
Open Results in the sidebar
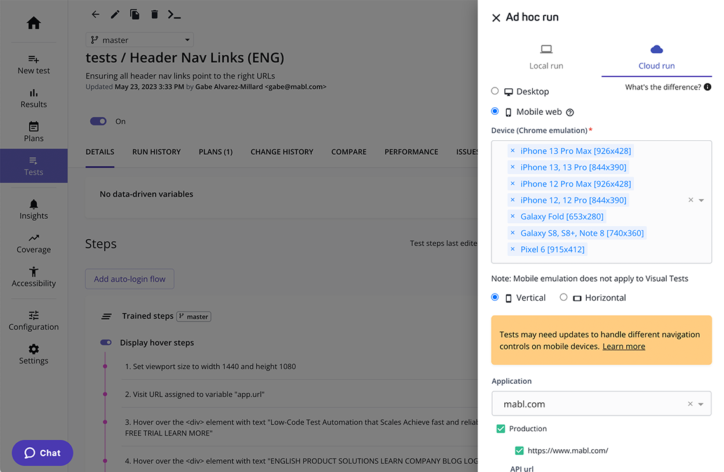click(x=34, y=98)
